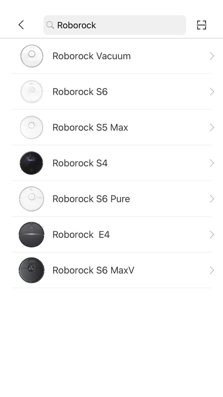Choose the Roborock S5 Max label
This screenshot has height=397, width=223.
(x=90, y=127)
